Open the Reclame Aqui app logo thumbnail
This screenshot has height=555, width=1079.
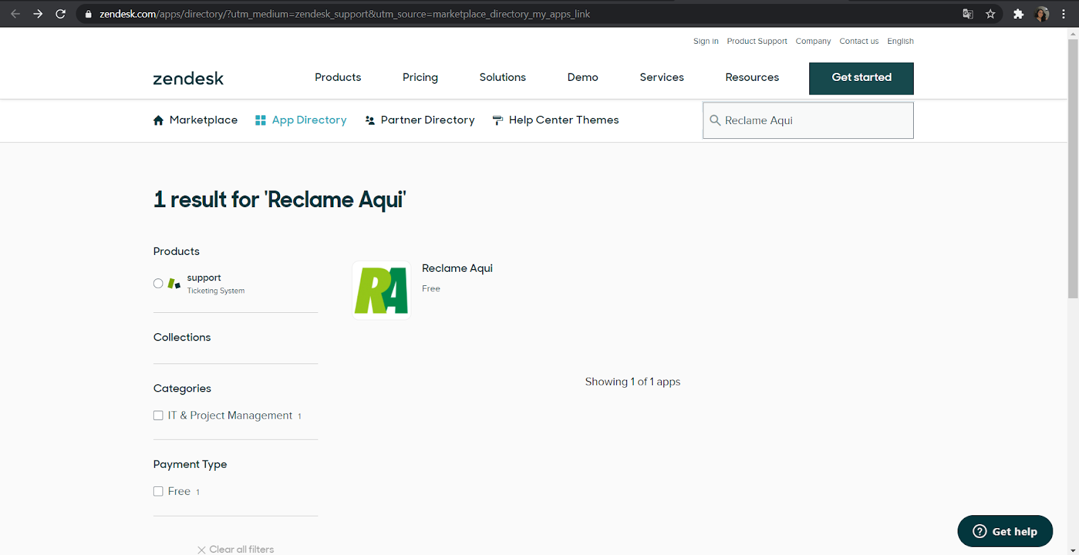(x=382, y=291)
